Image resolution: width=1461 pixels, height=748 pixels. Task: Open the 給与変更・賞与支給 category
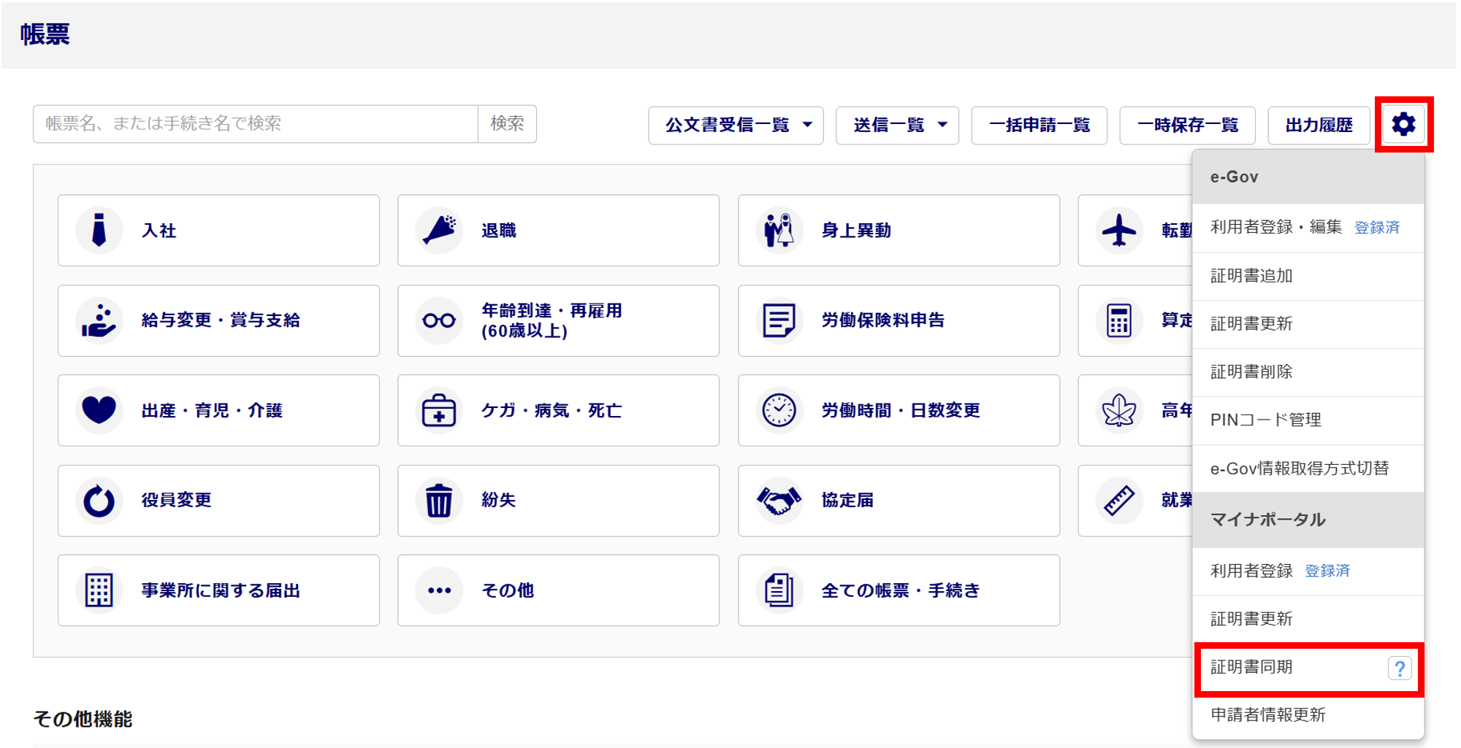click(x=218, y=320)
